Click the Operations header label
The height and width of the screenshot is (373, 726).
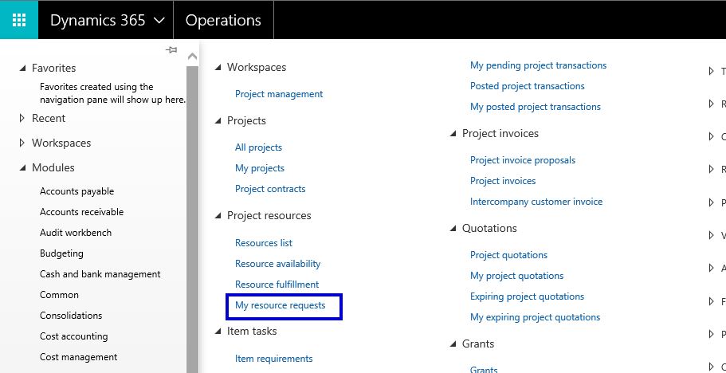point(223,20)
